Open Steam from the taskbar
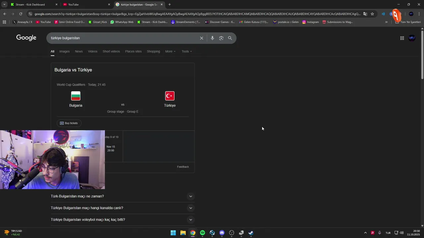Viewport: 424px width, 238px height. point(251,233)
